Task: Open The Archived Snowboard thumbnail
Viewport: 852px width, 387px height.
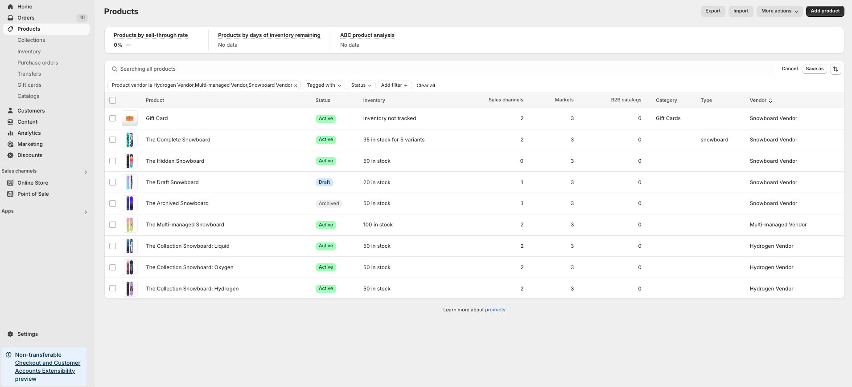Action: (130, 203)
